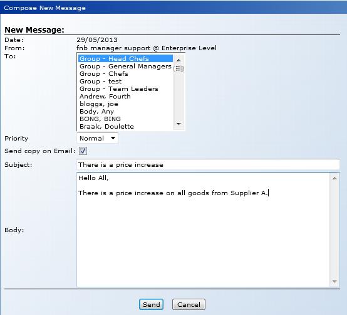
Task: Select BONG, BING as recipient
Action: coord(125,119)
